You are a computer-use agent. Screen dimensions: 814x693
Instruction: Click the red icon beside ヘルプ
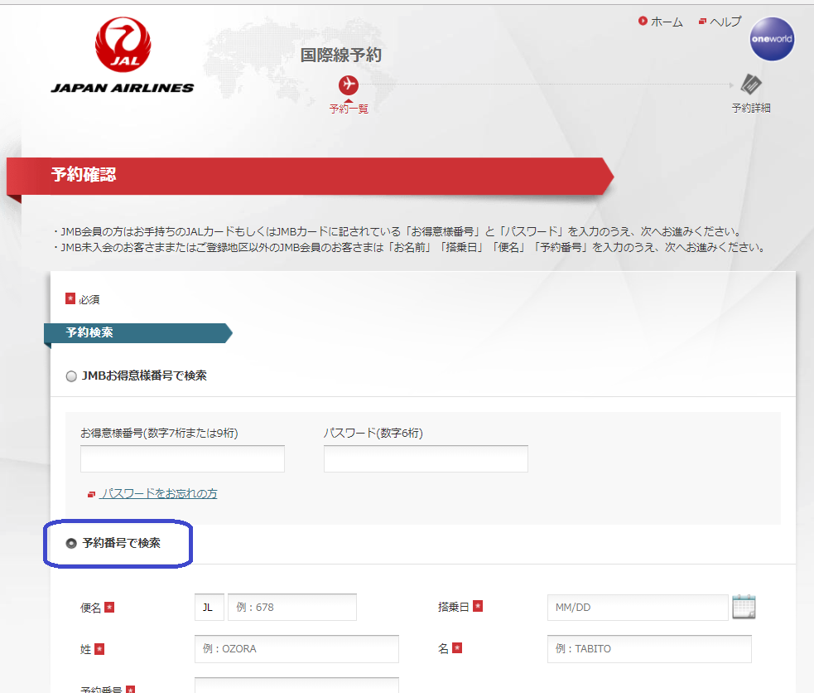tap(702, 22)
